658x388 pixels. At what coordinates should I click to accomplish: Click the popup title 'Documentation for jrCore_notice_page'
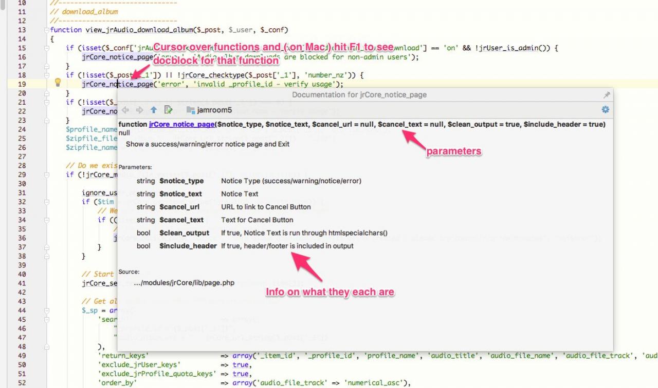(359, 95)
